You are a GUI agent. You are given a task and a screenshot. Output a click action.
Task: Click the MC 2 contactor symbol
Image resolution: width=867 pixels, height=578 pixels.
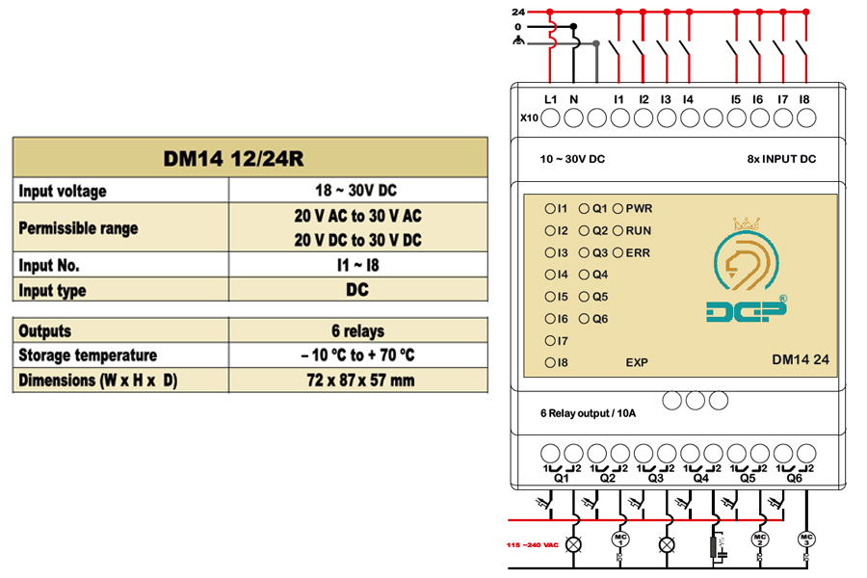coord(759,539)
